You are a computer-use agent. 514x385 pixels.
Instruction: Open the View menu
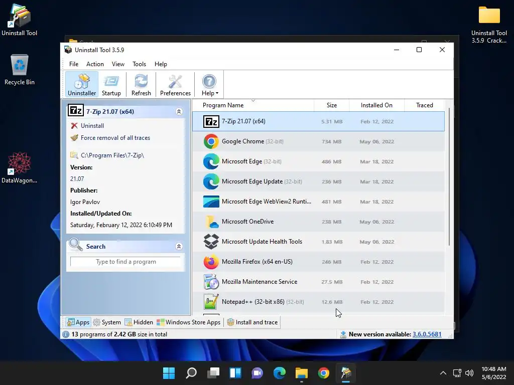[118, 64]
